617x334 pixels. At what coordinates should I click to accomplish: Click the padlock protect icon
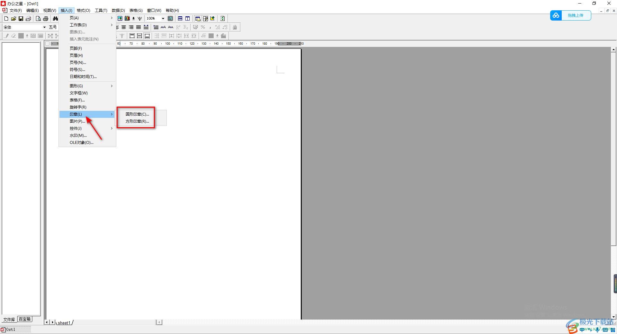[235, 27]
